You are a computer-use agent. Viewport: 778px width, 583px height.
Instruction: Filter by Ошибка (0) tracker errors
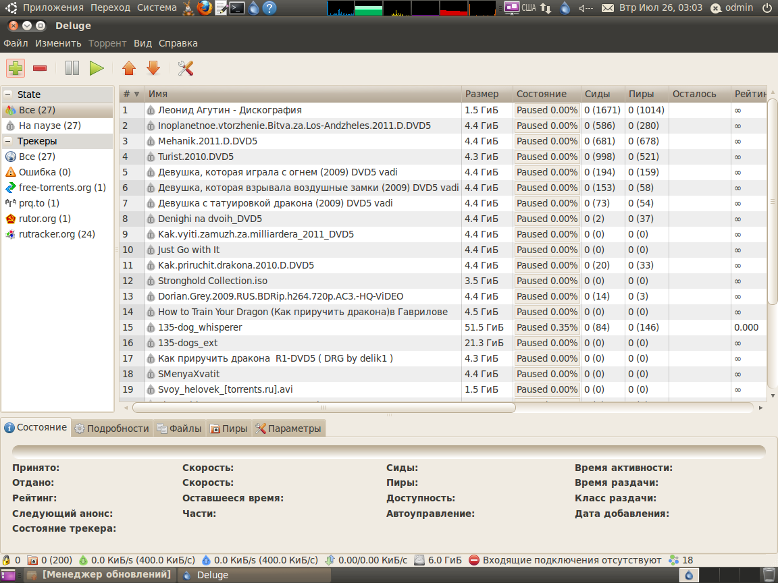pyautogui.click(x=57, y=172)
